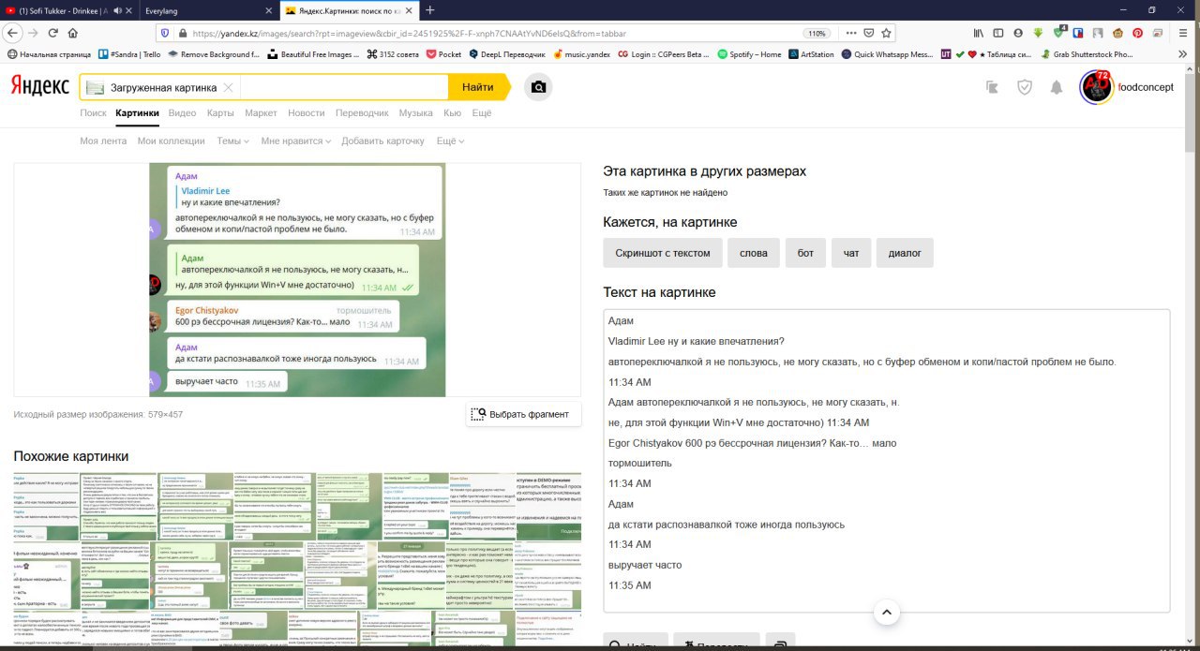Open the DeepL Переводчик bookmark
The height and width of the screenshot is (651, 1200).
(x=505, y=54)
